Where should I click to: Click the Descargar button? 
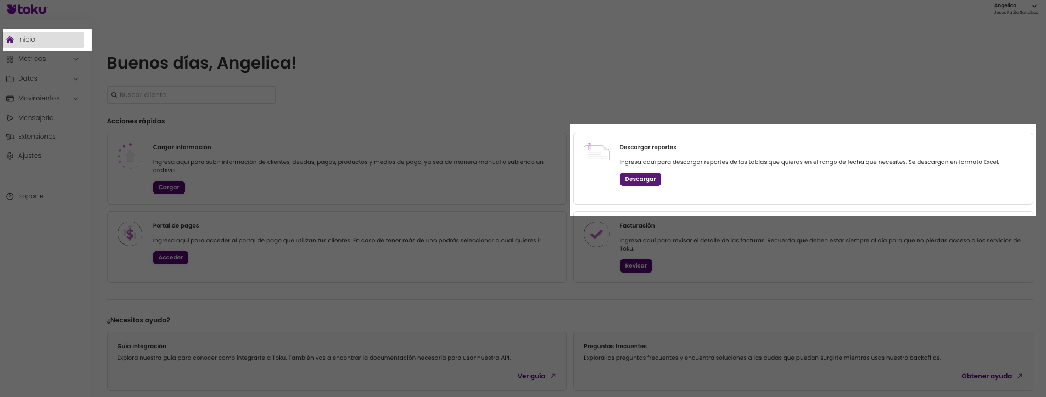[640, 179]
